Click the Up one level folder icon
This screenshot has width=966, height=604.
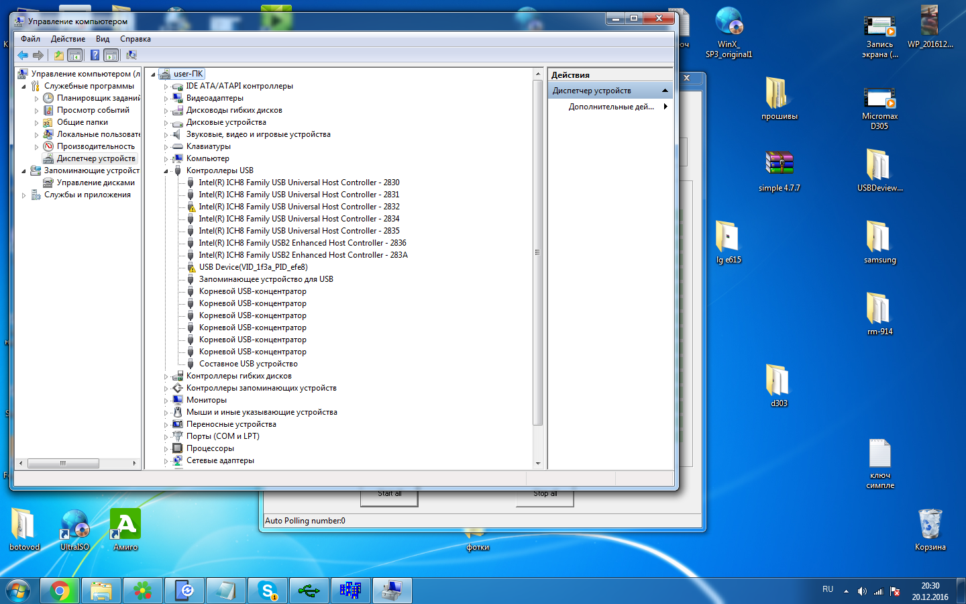click(x=59, y=55)
